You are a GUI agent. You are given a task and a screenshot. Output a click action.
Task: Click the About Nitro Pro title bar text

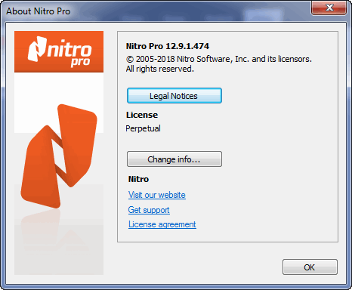point(39,11)
